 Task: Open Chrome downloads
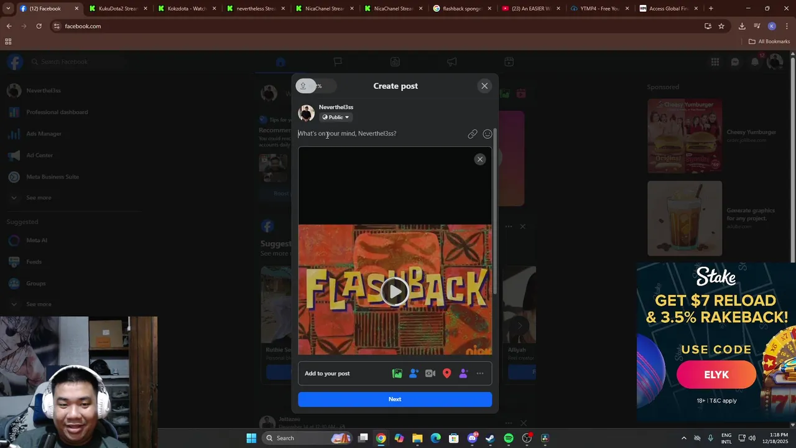pos(742,26)
